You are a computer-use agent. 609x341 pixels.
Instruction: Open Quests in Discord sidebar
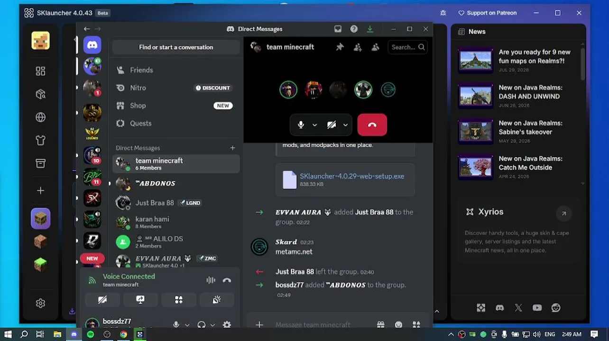coord(176,123)
